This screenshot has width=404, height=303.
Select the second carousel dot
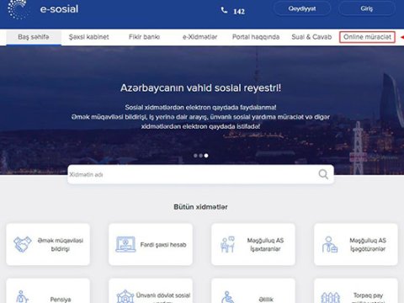[x=200, y=156]
